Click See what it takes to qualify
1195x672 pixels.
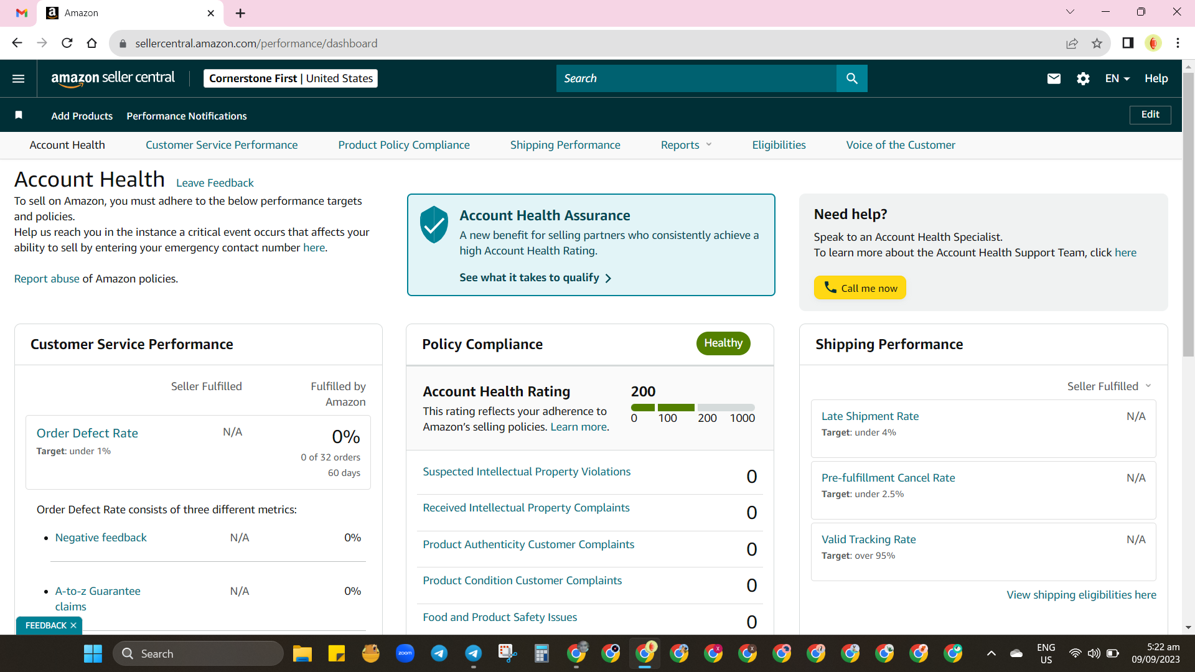point(535,278)
